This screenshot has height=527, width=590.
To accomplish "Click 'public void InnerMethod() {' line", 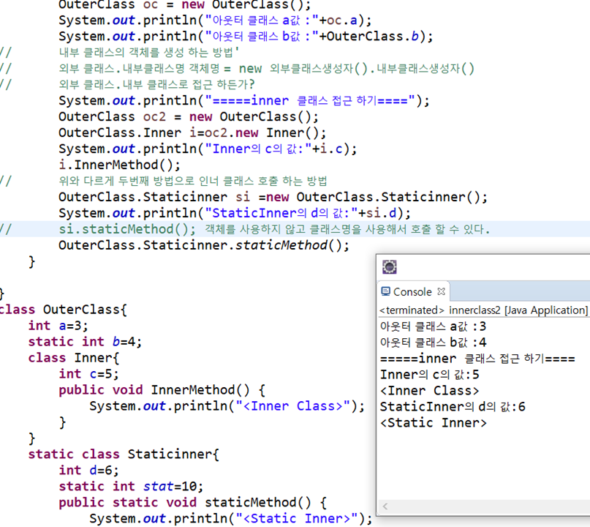I will pos(162,390).
